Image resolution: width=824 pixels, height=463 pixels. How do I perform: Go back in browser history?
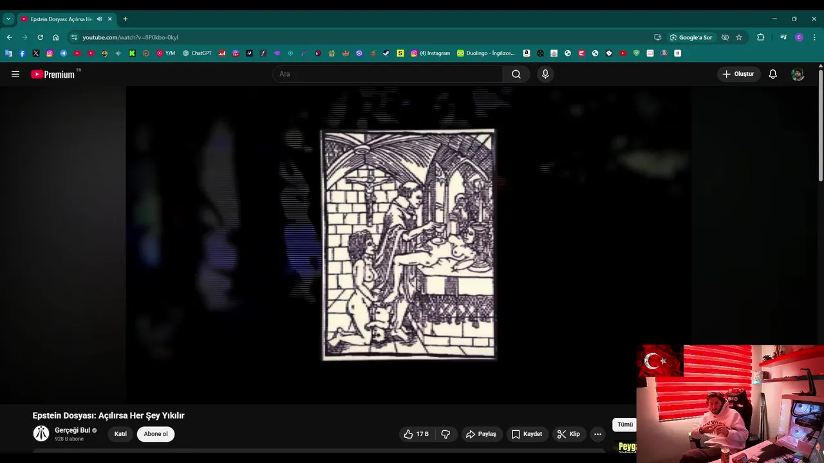pyautogui.click(x=9, y=37)
